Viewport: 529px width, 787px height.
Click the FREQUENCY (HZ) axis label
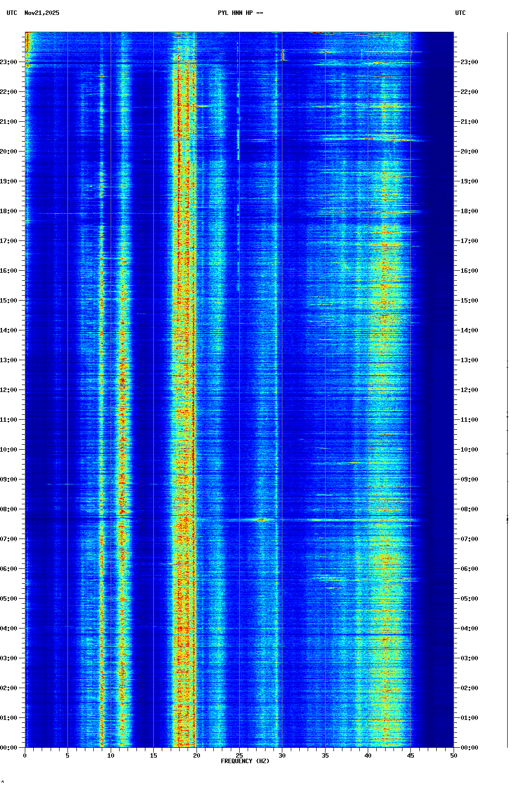(x=245, y=761)
